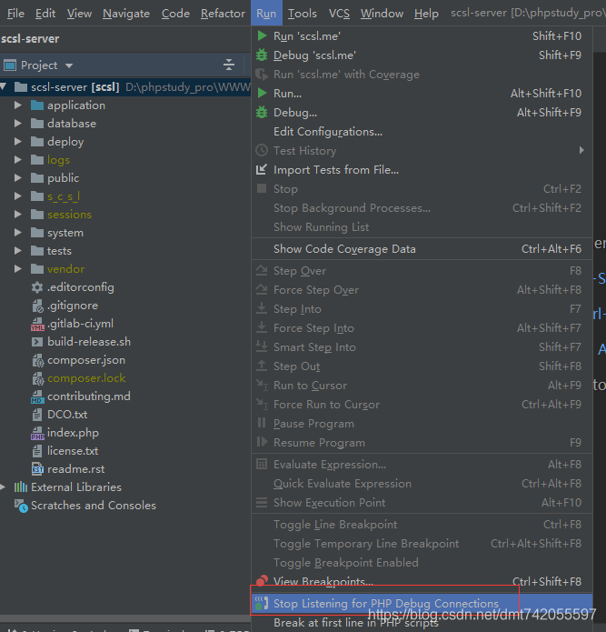Select the .gitignore file
Screen dimensions: 606x632
click(x=73, y=306)
